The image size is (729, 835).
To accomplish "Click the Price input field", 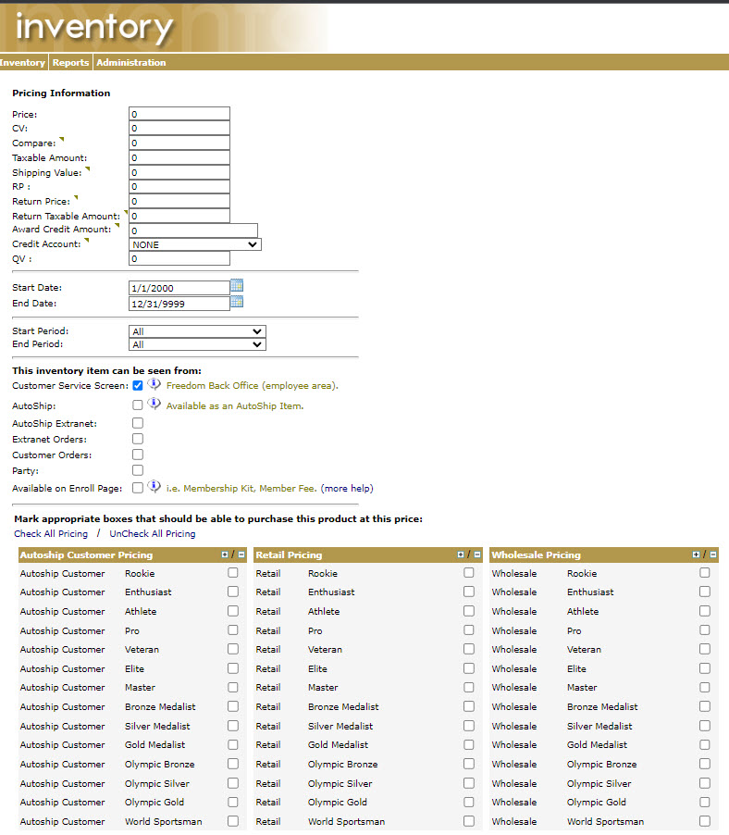I will pos(179,114).
